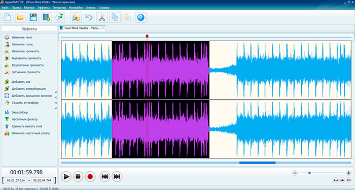Create a new file via toolbar icon
Image resolution: width=355 pixels, height=190 pixels.
[8, 17]
